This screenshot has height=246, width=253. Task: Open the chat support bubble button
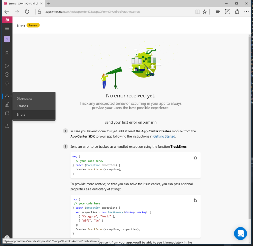click(x=240, y=233)
